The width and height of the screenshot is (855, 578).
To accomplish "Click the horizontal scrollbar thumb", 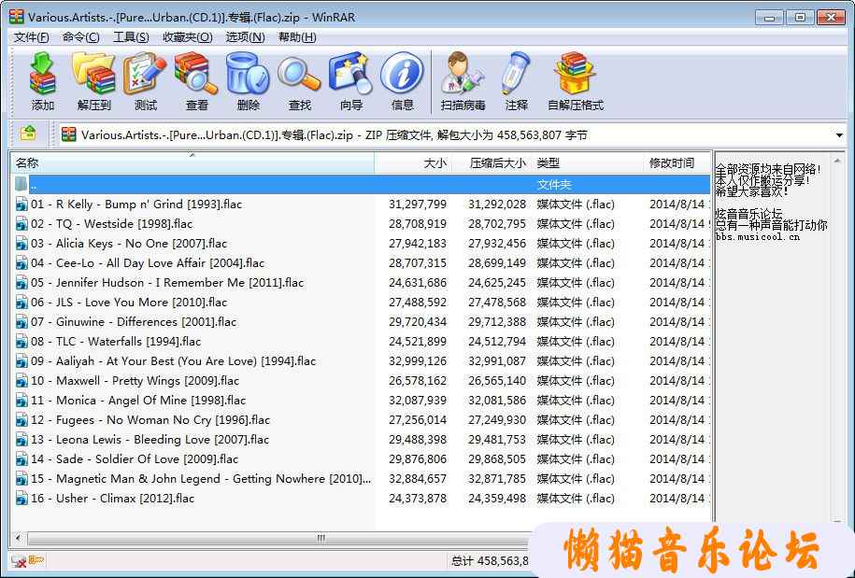I will point(321,538).
